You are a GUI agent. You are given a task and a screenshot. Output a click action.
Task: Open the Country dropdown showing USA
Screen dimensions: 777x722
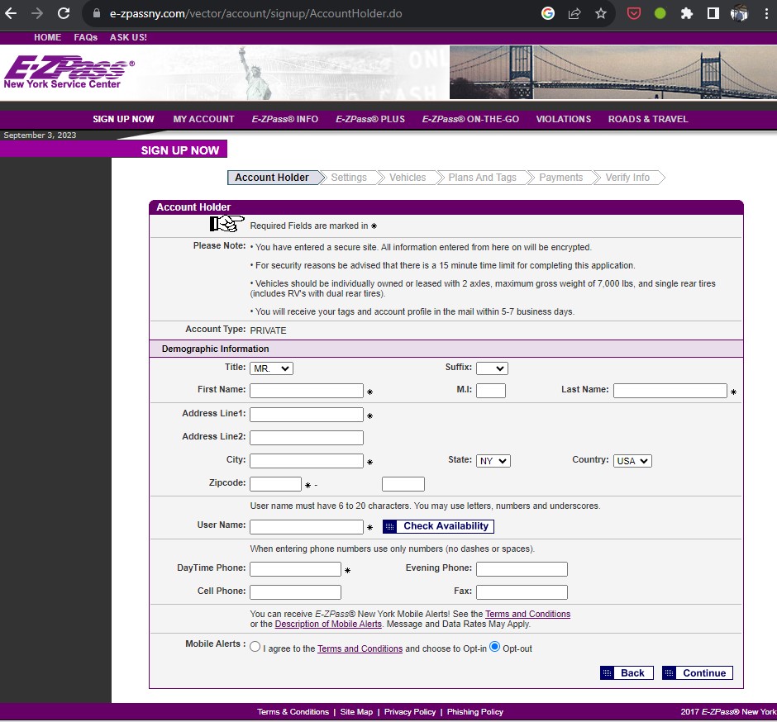632,461
